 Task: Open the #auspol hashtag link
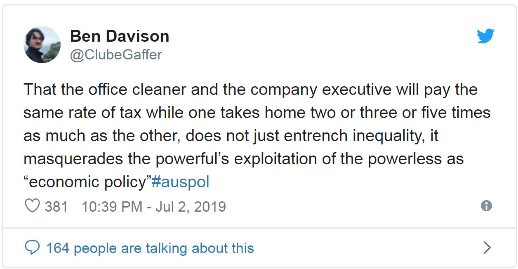tap(181, 182)
